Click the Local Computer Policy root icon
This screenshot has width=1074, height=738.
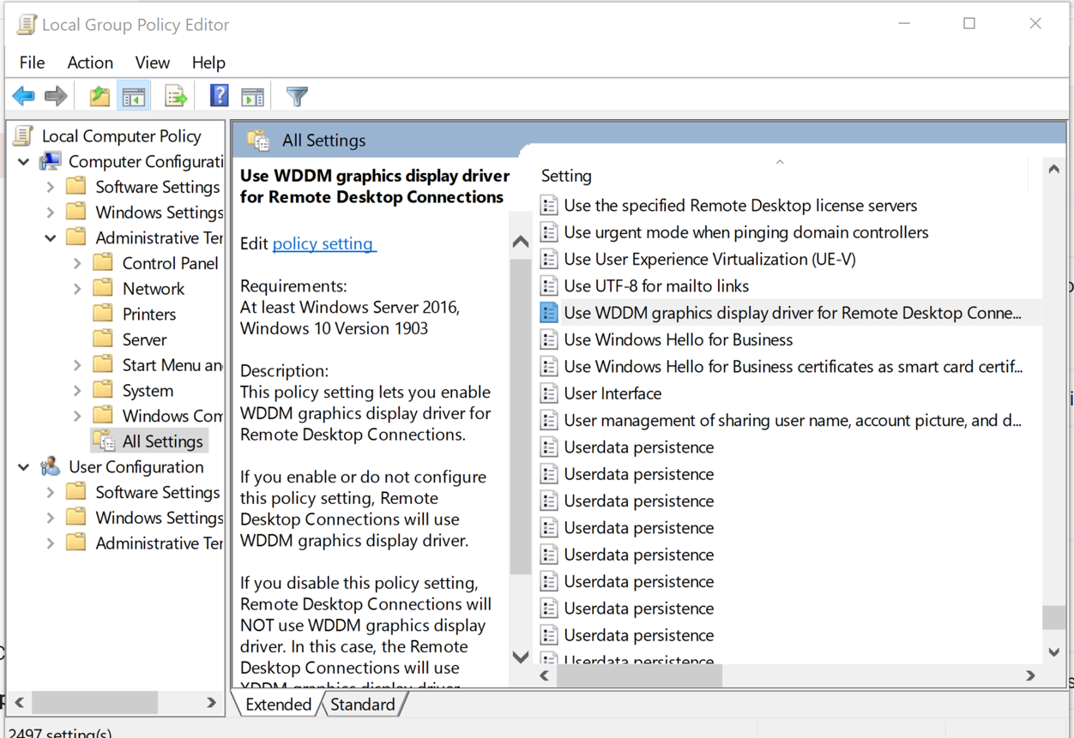point(24,135)
